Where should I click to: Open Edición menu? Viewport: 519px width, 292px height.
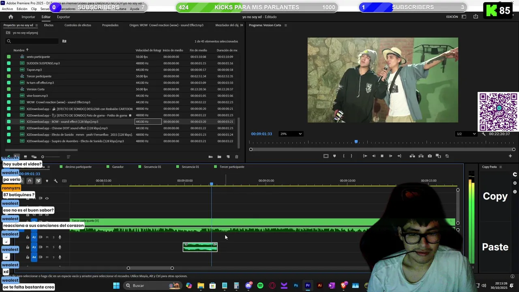[x=22, y=9]
